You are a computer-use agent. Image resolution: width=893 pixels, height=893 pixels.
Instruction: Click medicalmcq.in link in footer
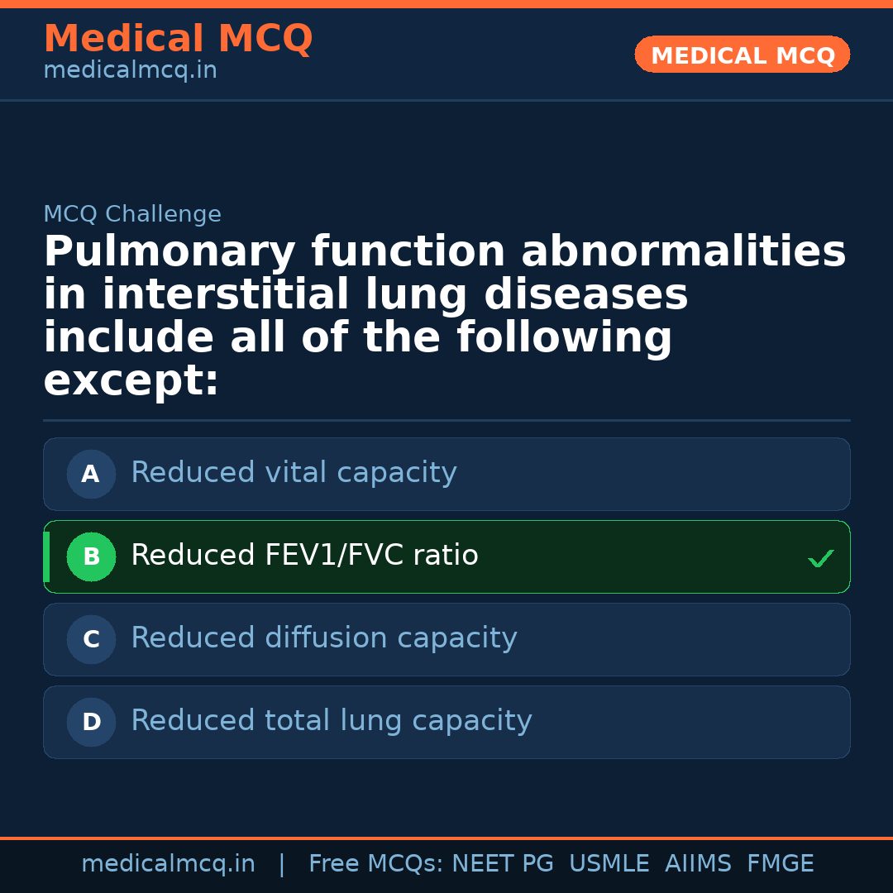[x=168, y=864]
